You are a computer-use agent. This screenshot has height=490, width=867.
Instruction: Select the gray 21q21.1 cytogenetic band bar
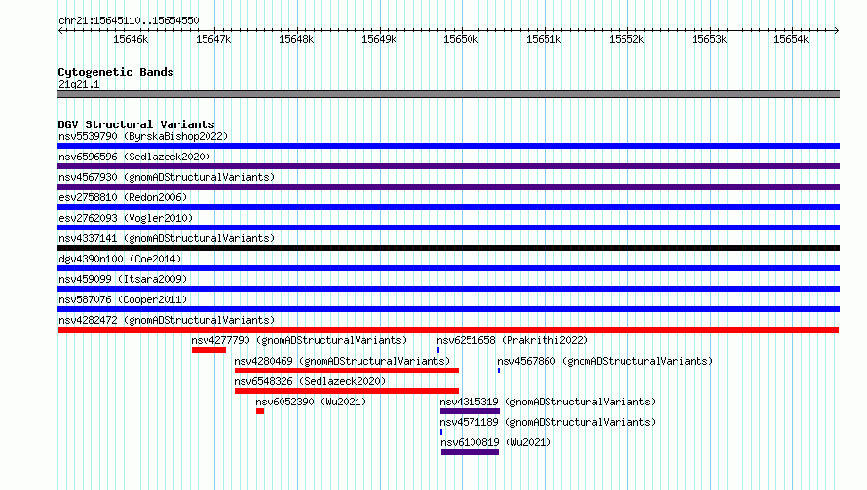pos(448,94)
